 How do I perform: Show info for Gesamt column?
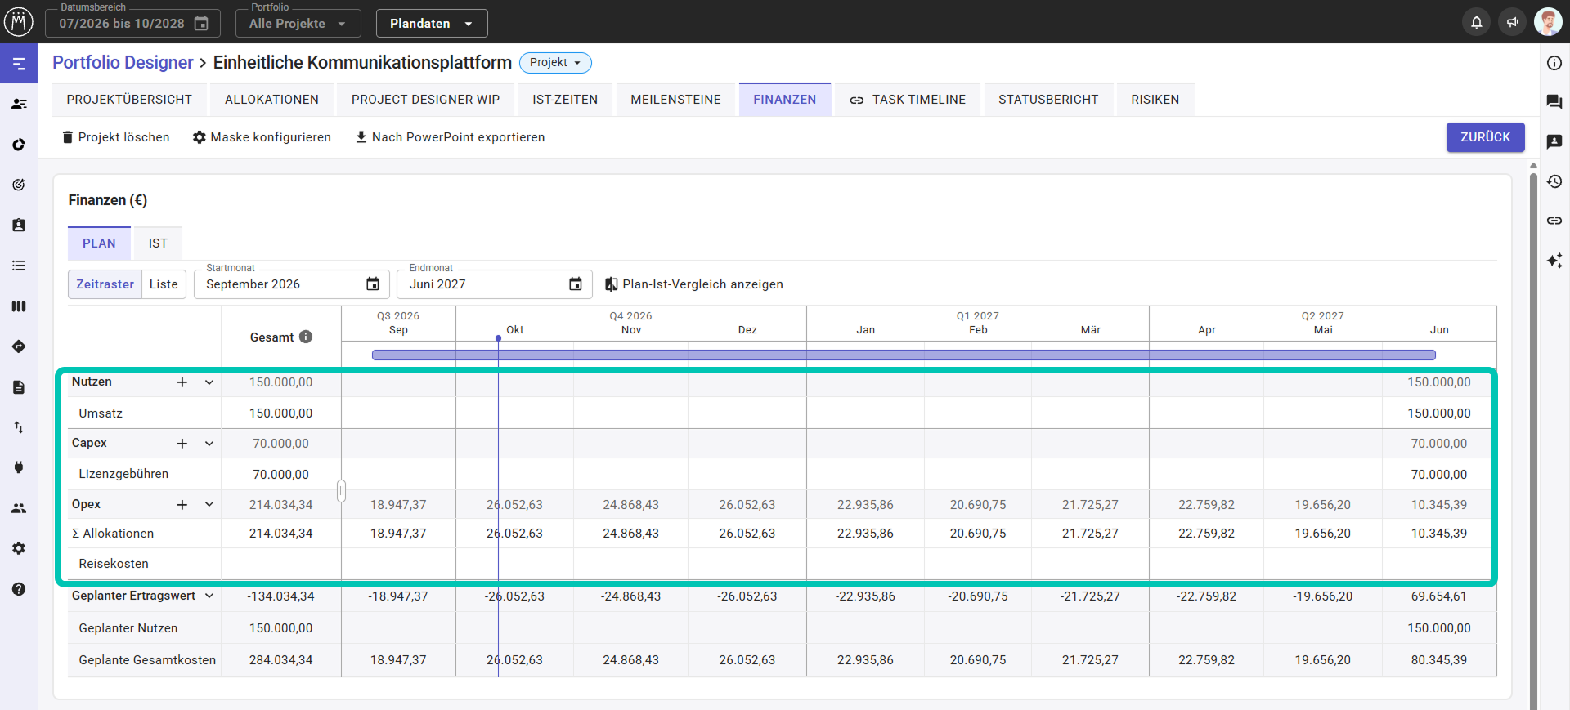[x=306, y=337]
